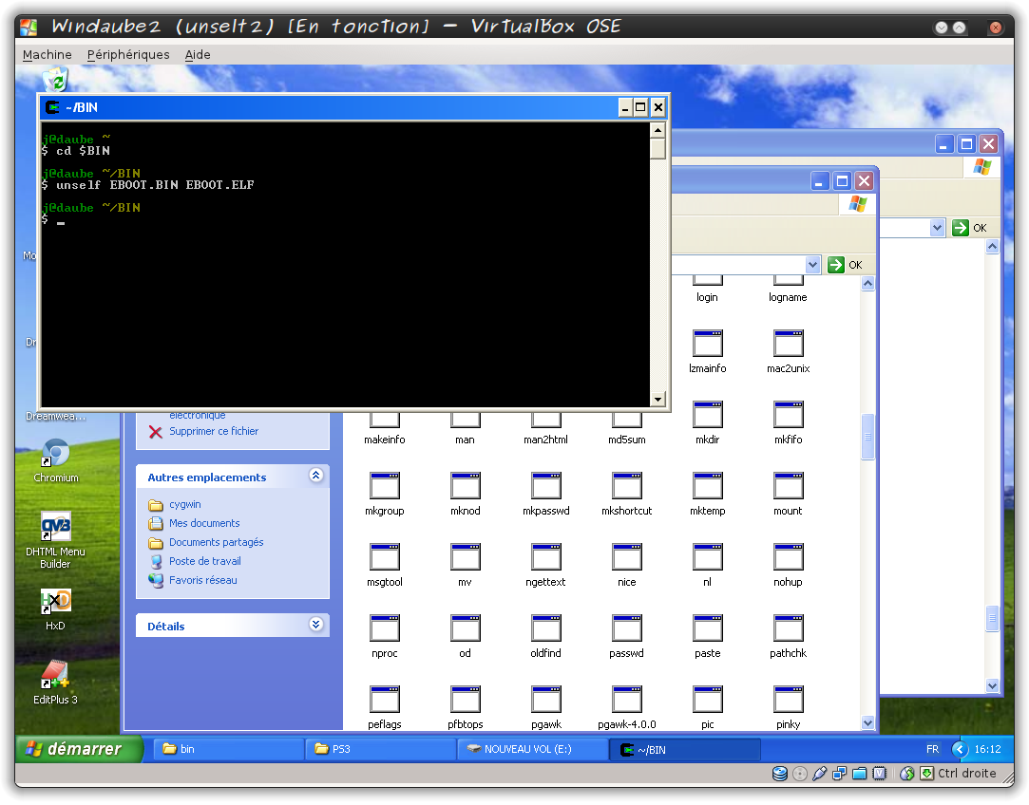The image size is (1029, 805).
Task: Open the Périphériques menu
Action: click(128, 55)
